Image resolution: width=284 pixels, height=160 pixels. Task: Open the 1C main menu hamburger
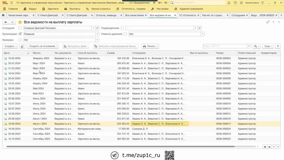12,3
